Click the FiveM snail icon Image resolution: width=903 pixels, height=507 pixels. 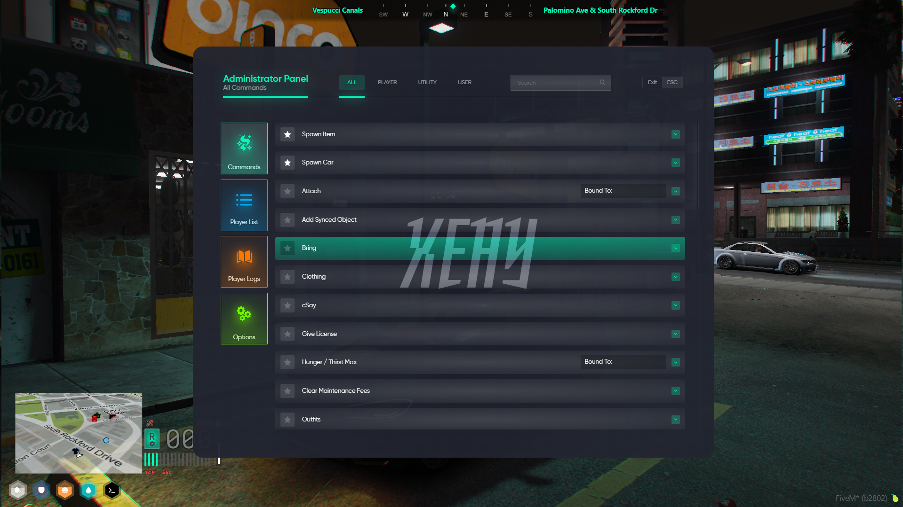pos(895,498)
